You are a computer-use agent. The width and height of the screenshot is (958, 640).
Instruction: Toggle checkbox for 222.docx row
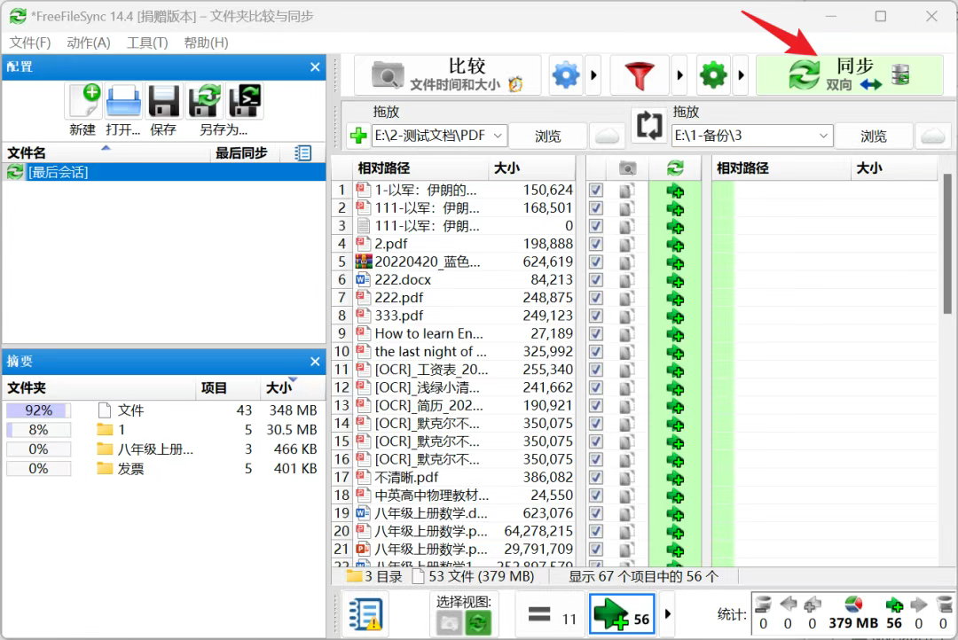tap(596, 280)
